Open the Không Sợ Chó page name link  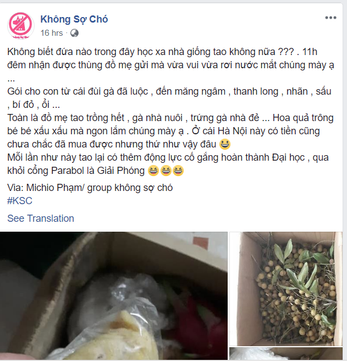74,19
